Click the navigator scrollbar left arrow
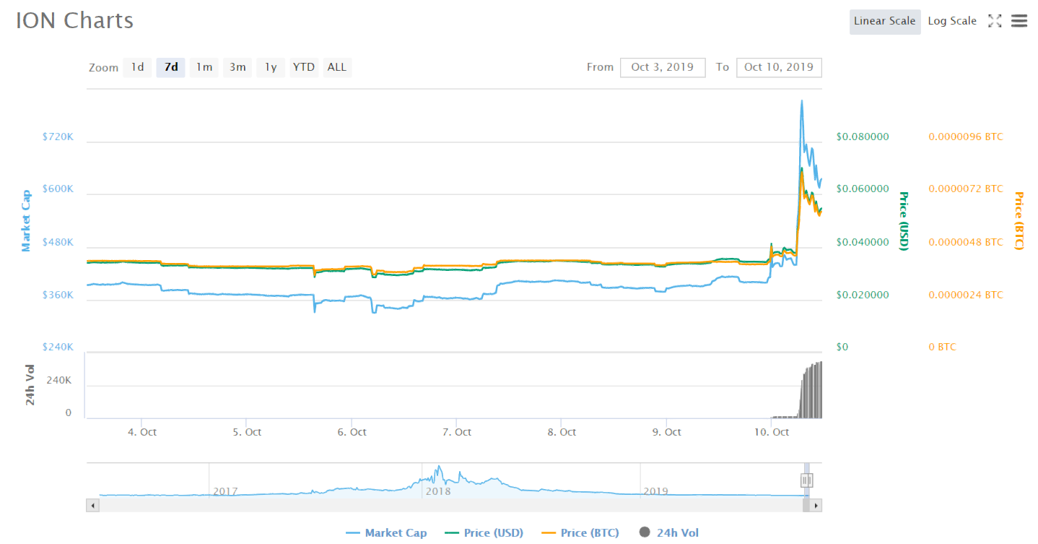This screenshot has height=544, width=1038. (x=92, y=506)
